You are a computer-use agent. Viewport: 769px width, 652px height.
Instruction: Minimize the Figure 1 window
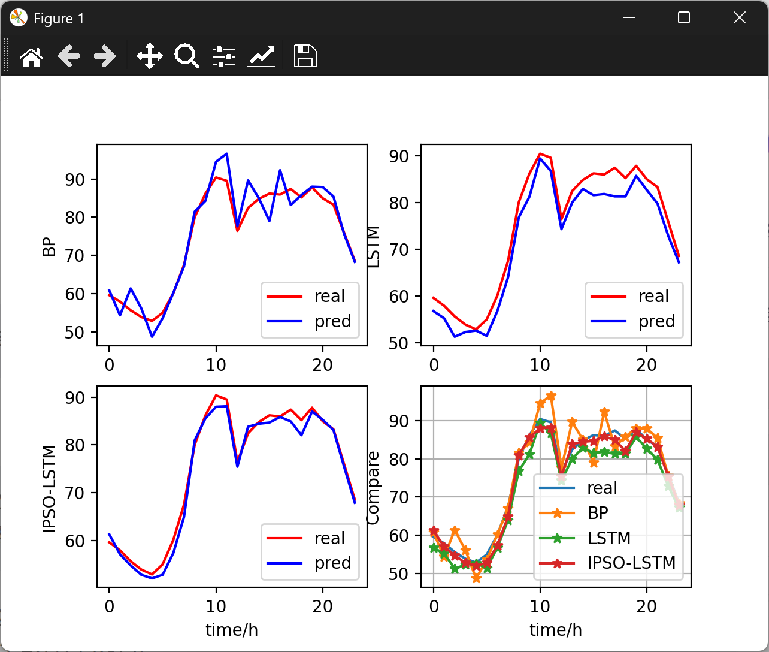click(628, 18)
